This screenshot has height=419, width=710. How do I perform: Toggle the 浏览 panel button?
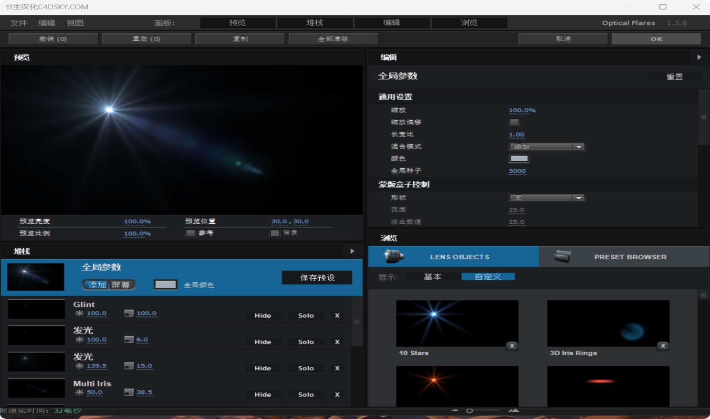click(469, 22)
